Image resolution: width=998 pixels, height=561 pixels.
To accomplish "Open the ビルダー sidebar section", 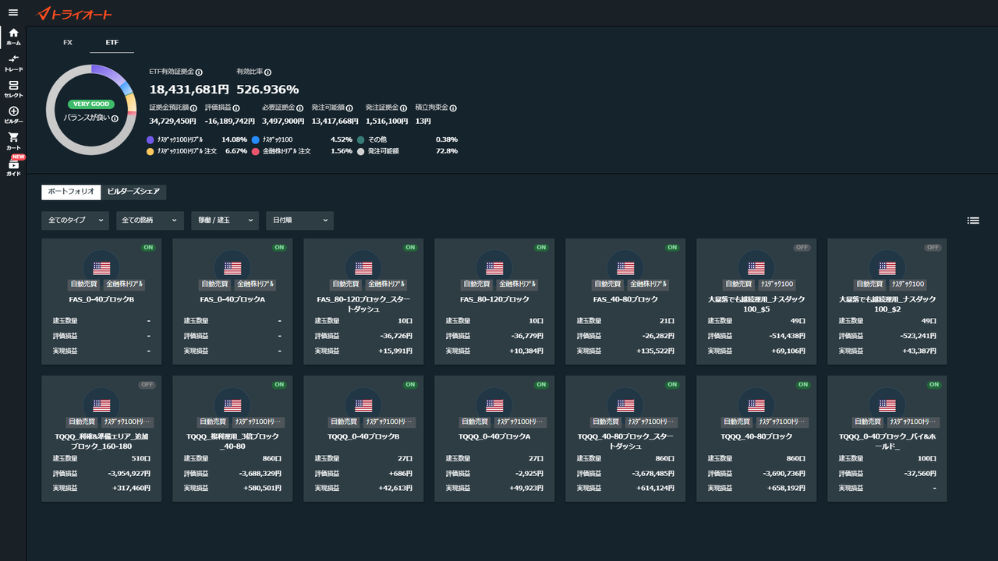I will pyautogui.click(x=13, y=115).
